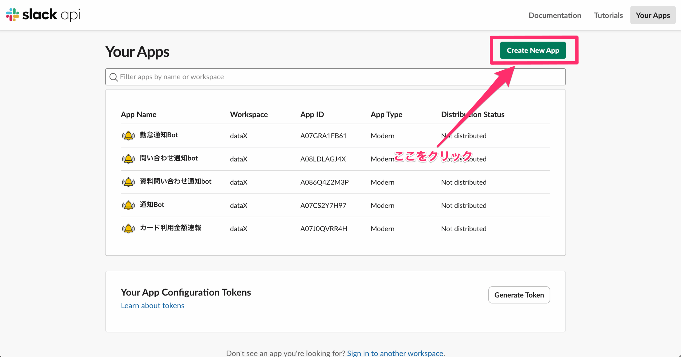Click the bell icon for 通知Bot

(128, 205)
